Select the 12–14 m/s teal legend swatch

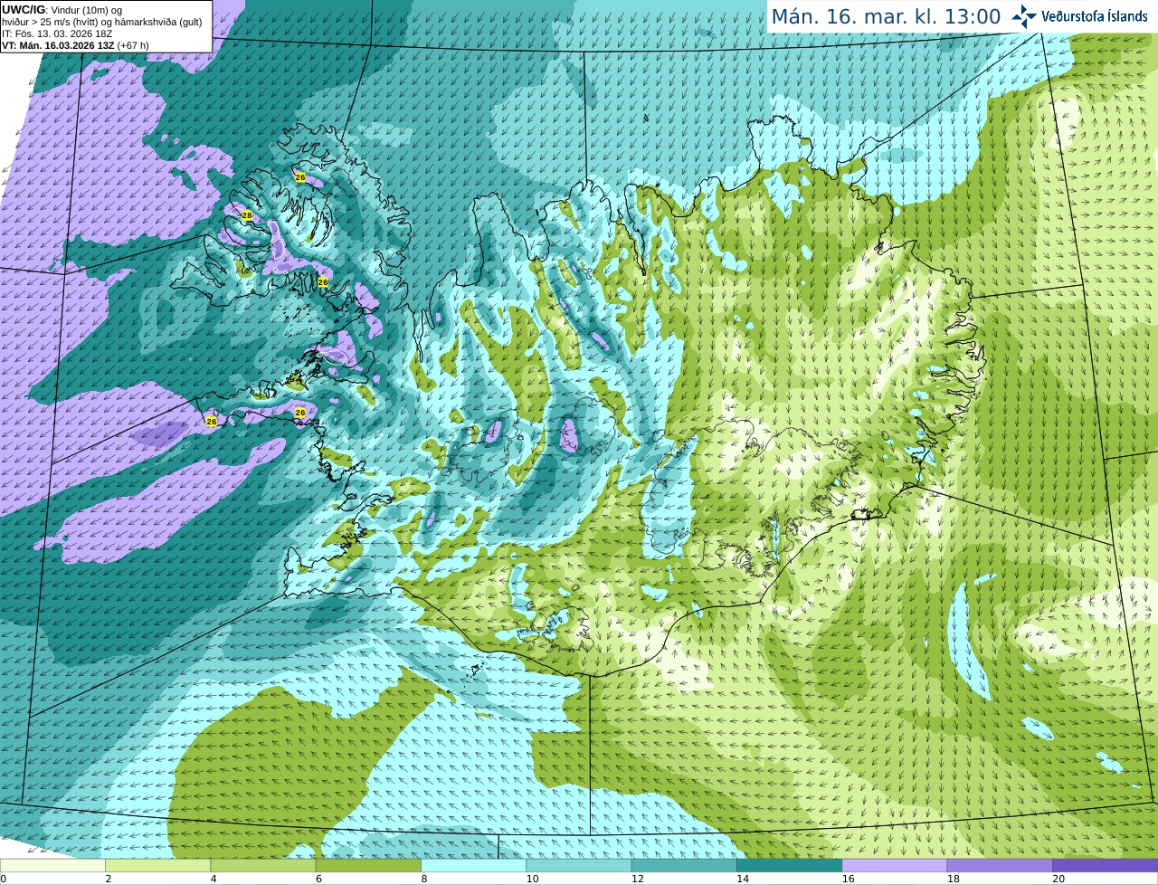pos(684,866)
